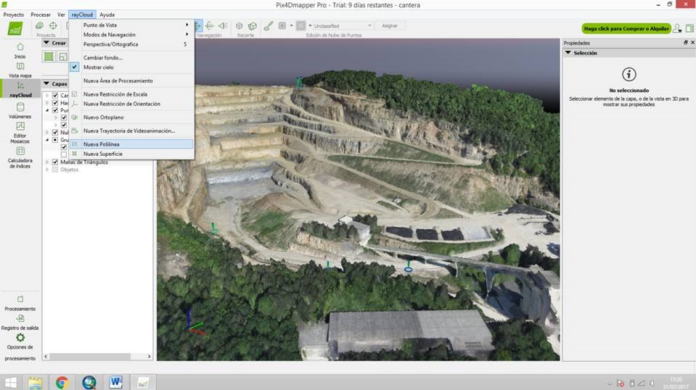
Task: Open the Unclassified class dropdown
Action: point(343,25)
